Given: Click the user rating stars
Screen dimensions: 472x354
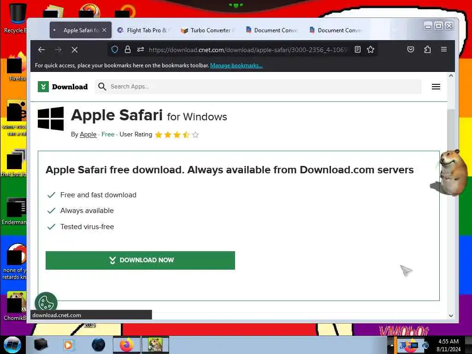Looking at the screenshot, I should pos(177,135).
